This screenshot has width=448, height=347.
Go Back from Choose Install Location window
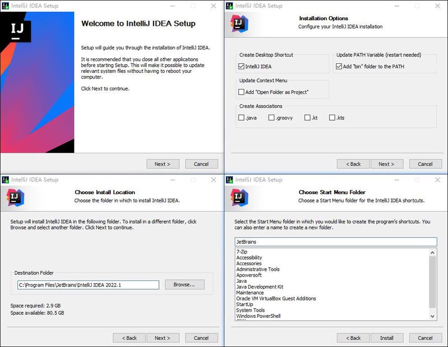pyautogui.click(x=129, y=338)
